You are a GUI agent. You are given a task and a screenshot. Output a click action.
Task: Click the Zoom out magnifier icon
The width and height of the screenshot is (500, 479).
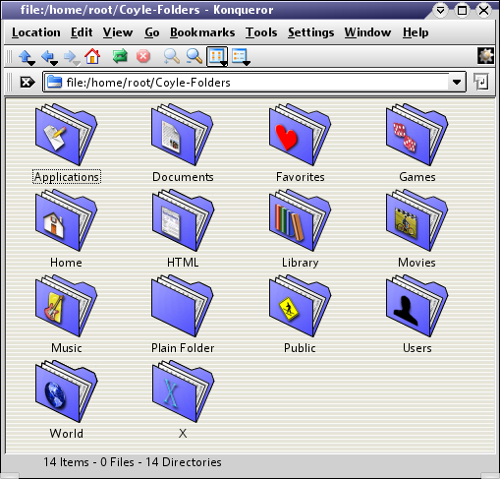tap(194, 56)
